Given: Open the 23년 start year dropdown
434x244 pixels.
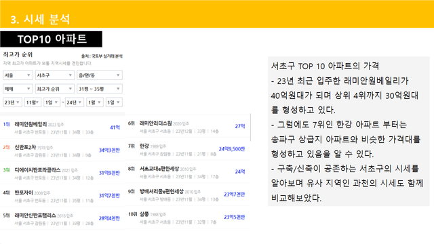Looking at the screenshot, I should (x=12, y=102).
